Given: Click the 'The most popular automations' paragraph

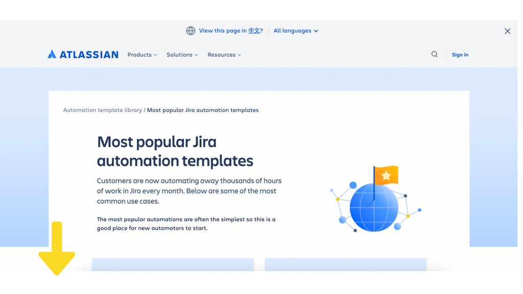Looking at the screenshot, I should 186,224.
